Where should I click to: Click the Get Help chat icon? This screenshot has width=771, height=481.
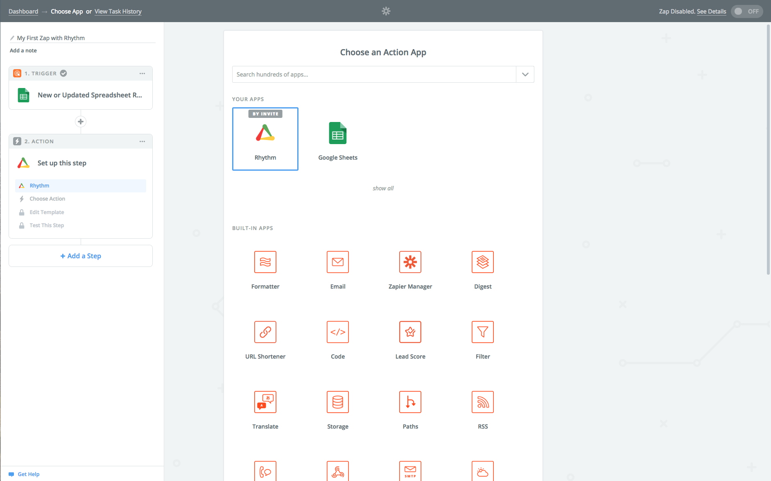(x=11, y=474)
